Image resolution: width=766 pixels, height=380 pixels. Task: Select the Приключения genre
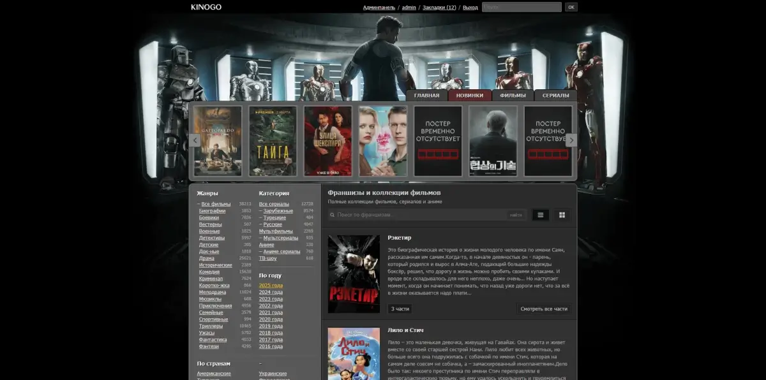tap(216, 305)
